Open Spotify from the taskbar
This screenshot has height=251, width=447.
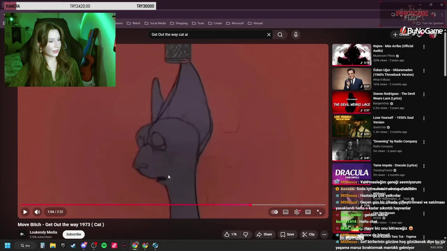tap(104, 245)
